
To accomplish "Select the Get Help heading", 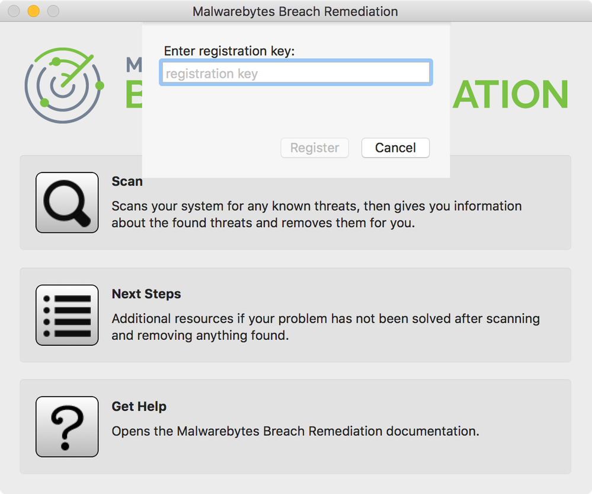I will [139, 406].
